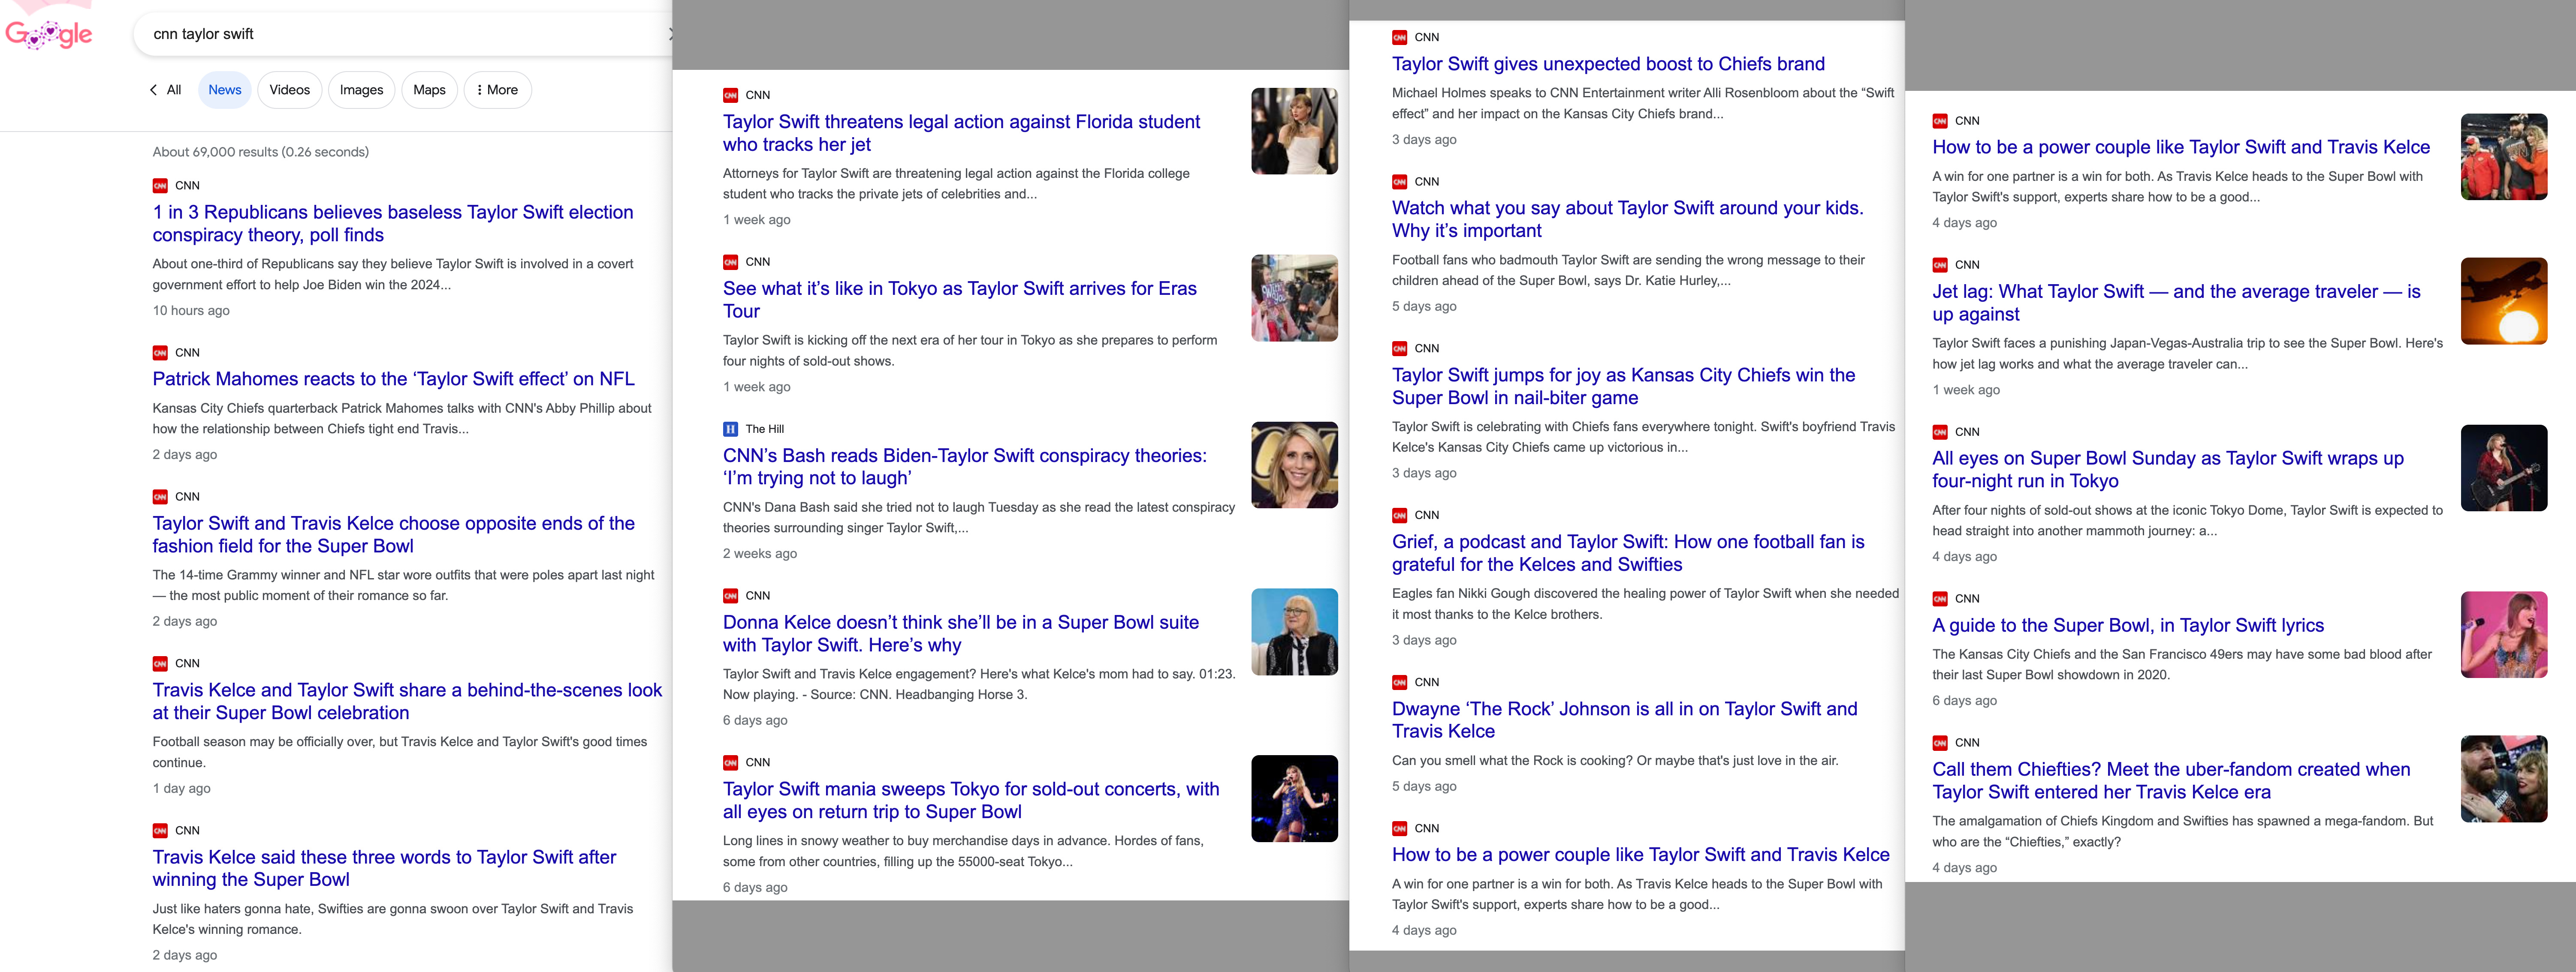Open 'Taylor Swift jumps for joy' article
2576x972 pixels.
click(1624, 386)
